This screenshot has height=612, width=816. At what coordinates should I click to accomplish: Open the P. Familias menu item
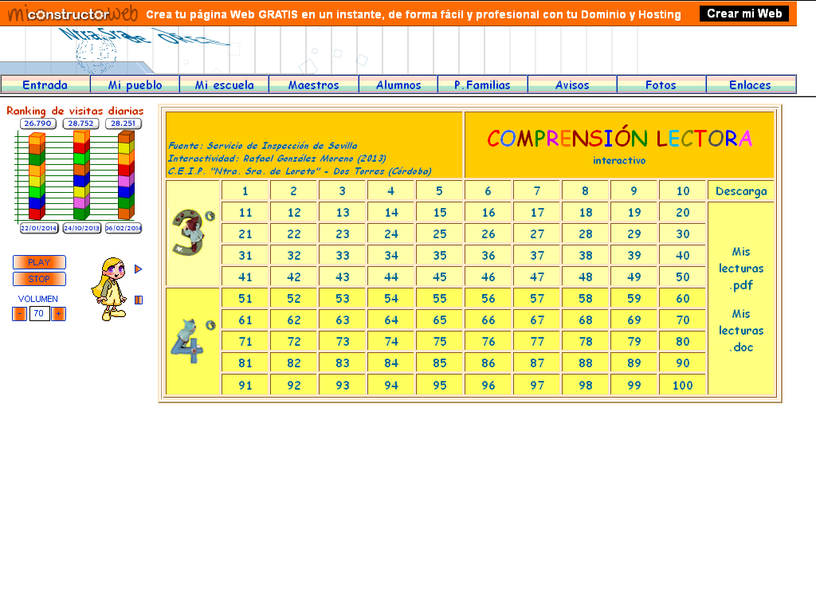click(482, 84)
